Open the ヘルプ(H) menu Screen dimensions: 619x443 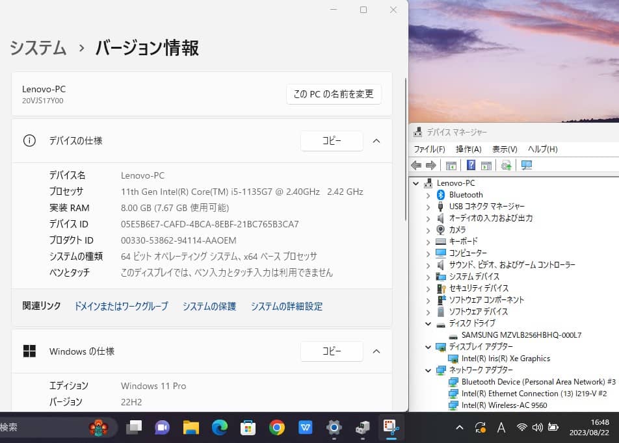point(543,149)
